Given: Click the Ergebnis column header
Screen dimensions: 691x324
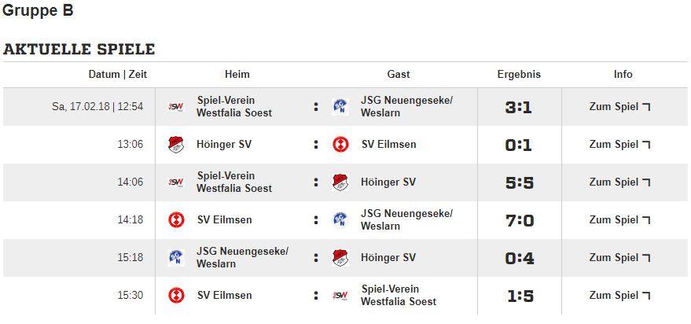Looking at the screenshot, I should point(519,75).
